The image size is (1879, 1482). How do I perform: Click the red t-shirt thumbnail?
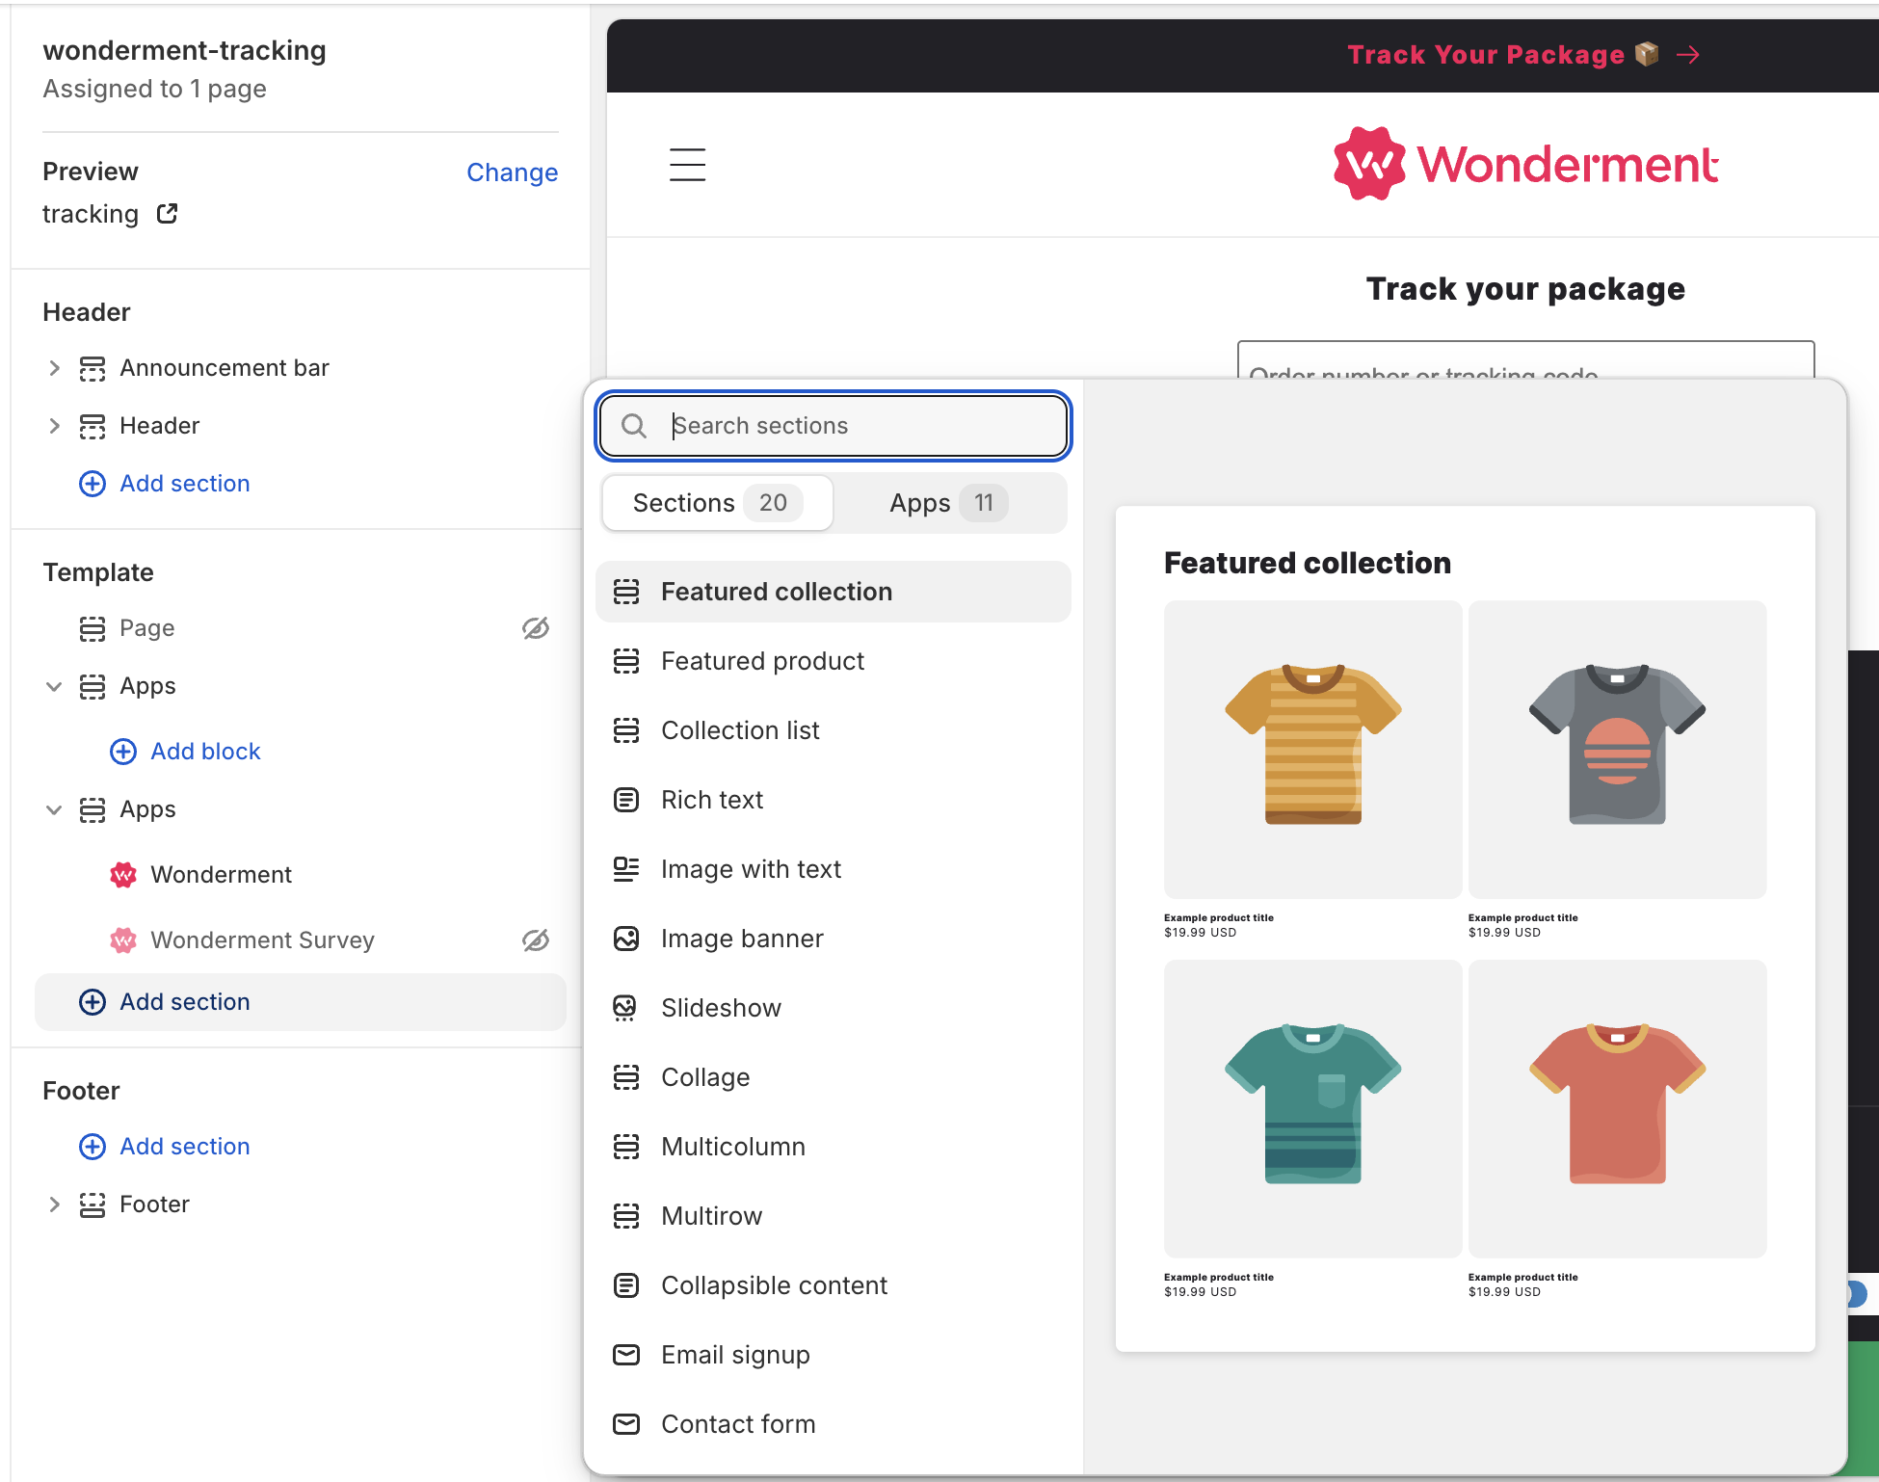[x=1617, y=1108]
